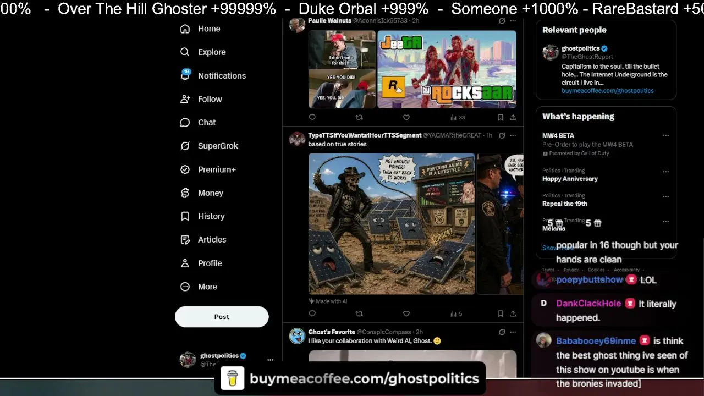This screenshot has width=704, height=396.
Task: Open the JeetA Rocksaar parody image
Action: click(447, 69)
